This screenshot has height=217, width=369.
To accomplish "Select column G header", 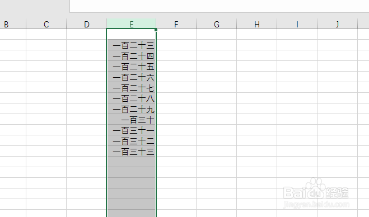I will point(217,24).
